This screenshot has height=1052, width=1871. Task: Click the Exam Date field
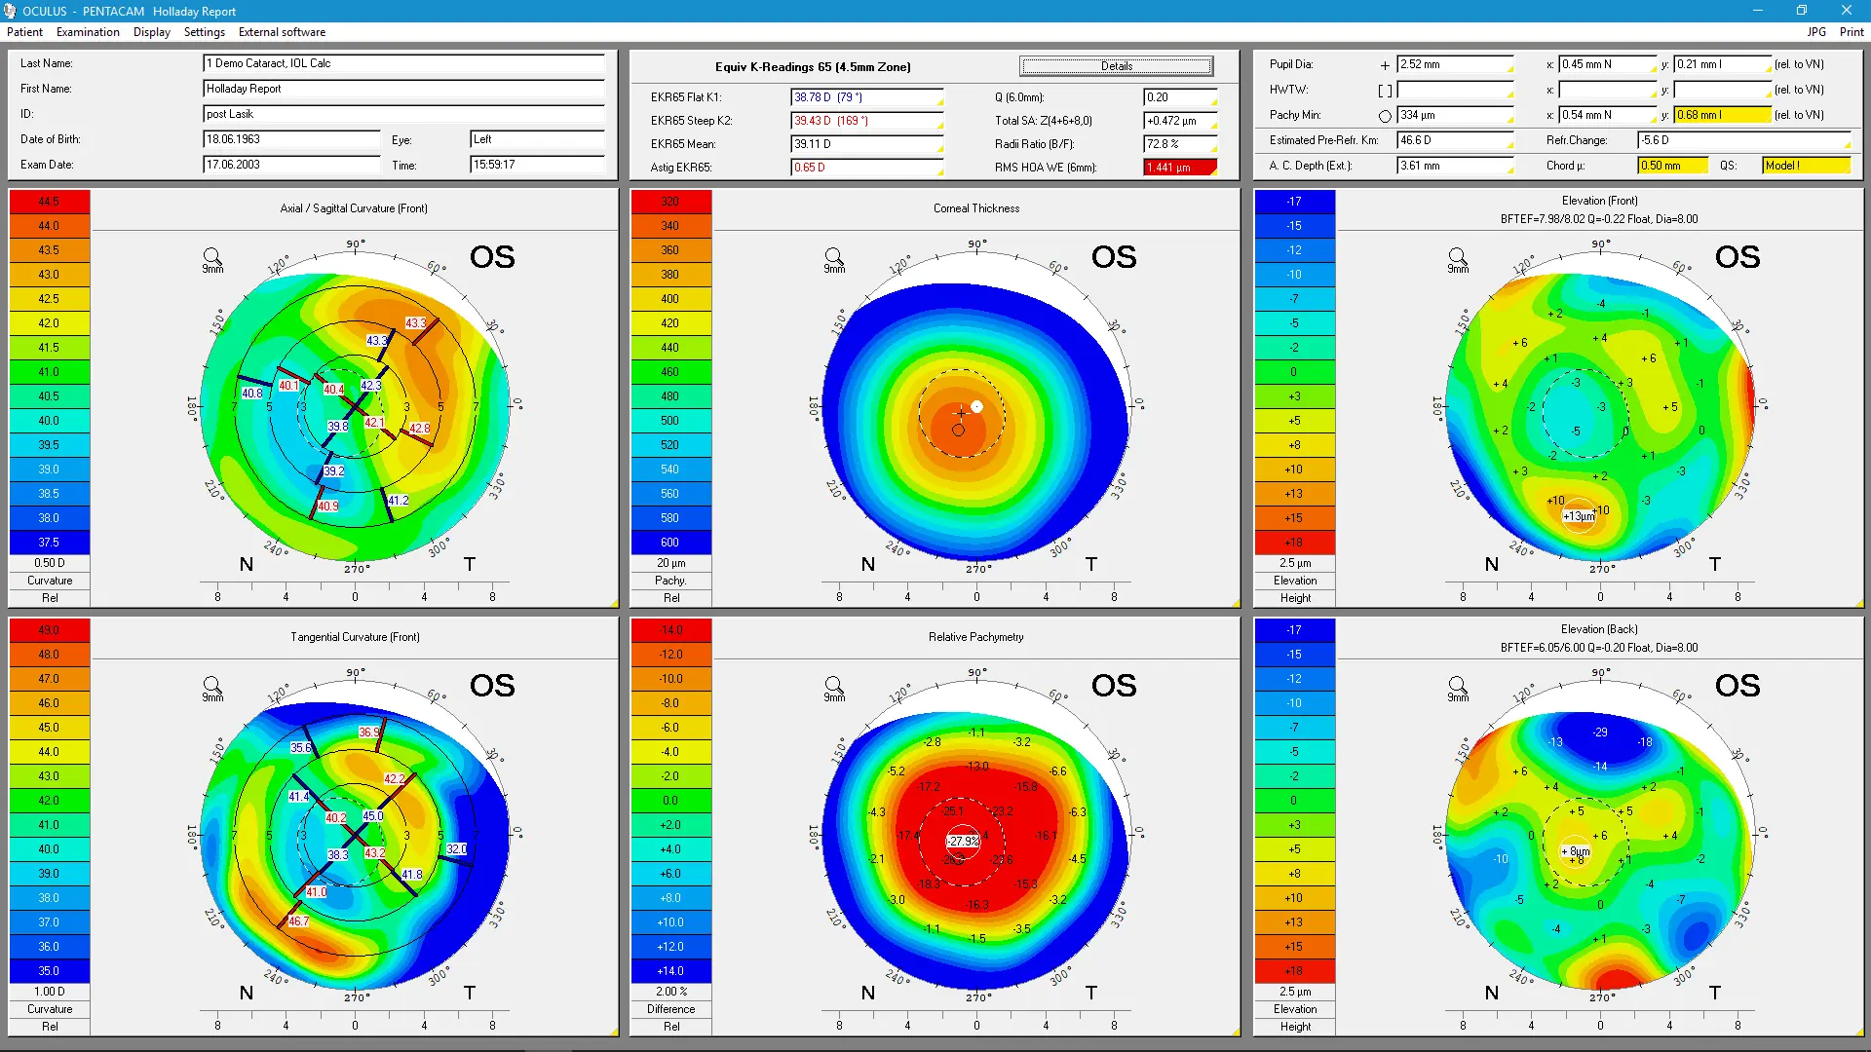coord(291,165)
